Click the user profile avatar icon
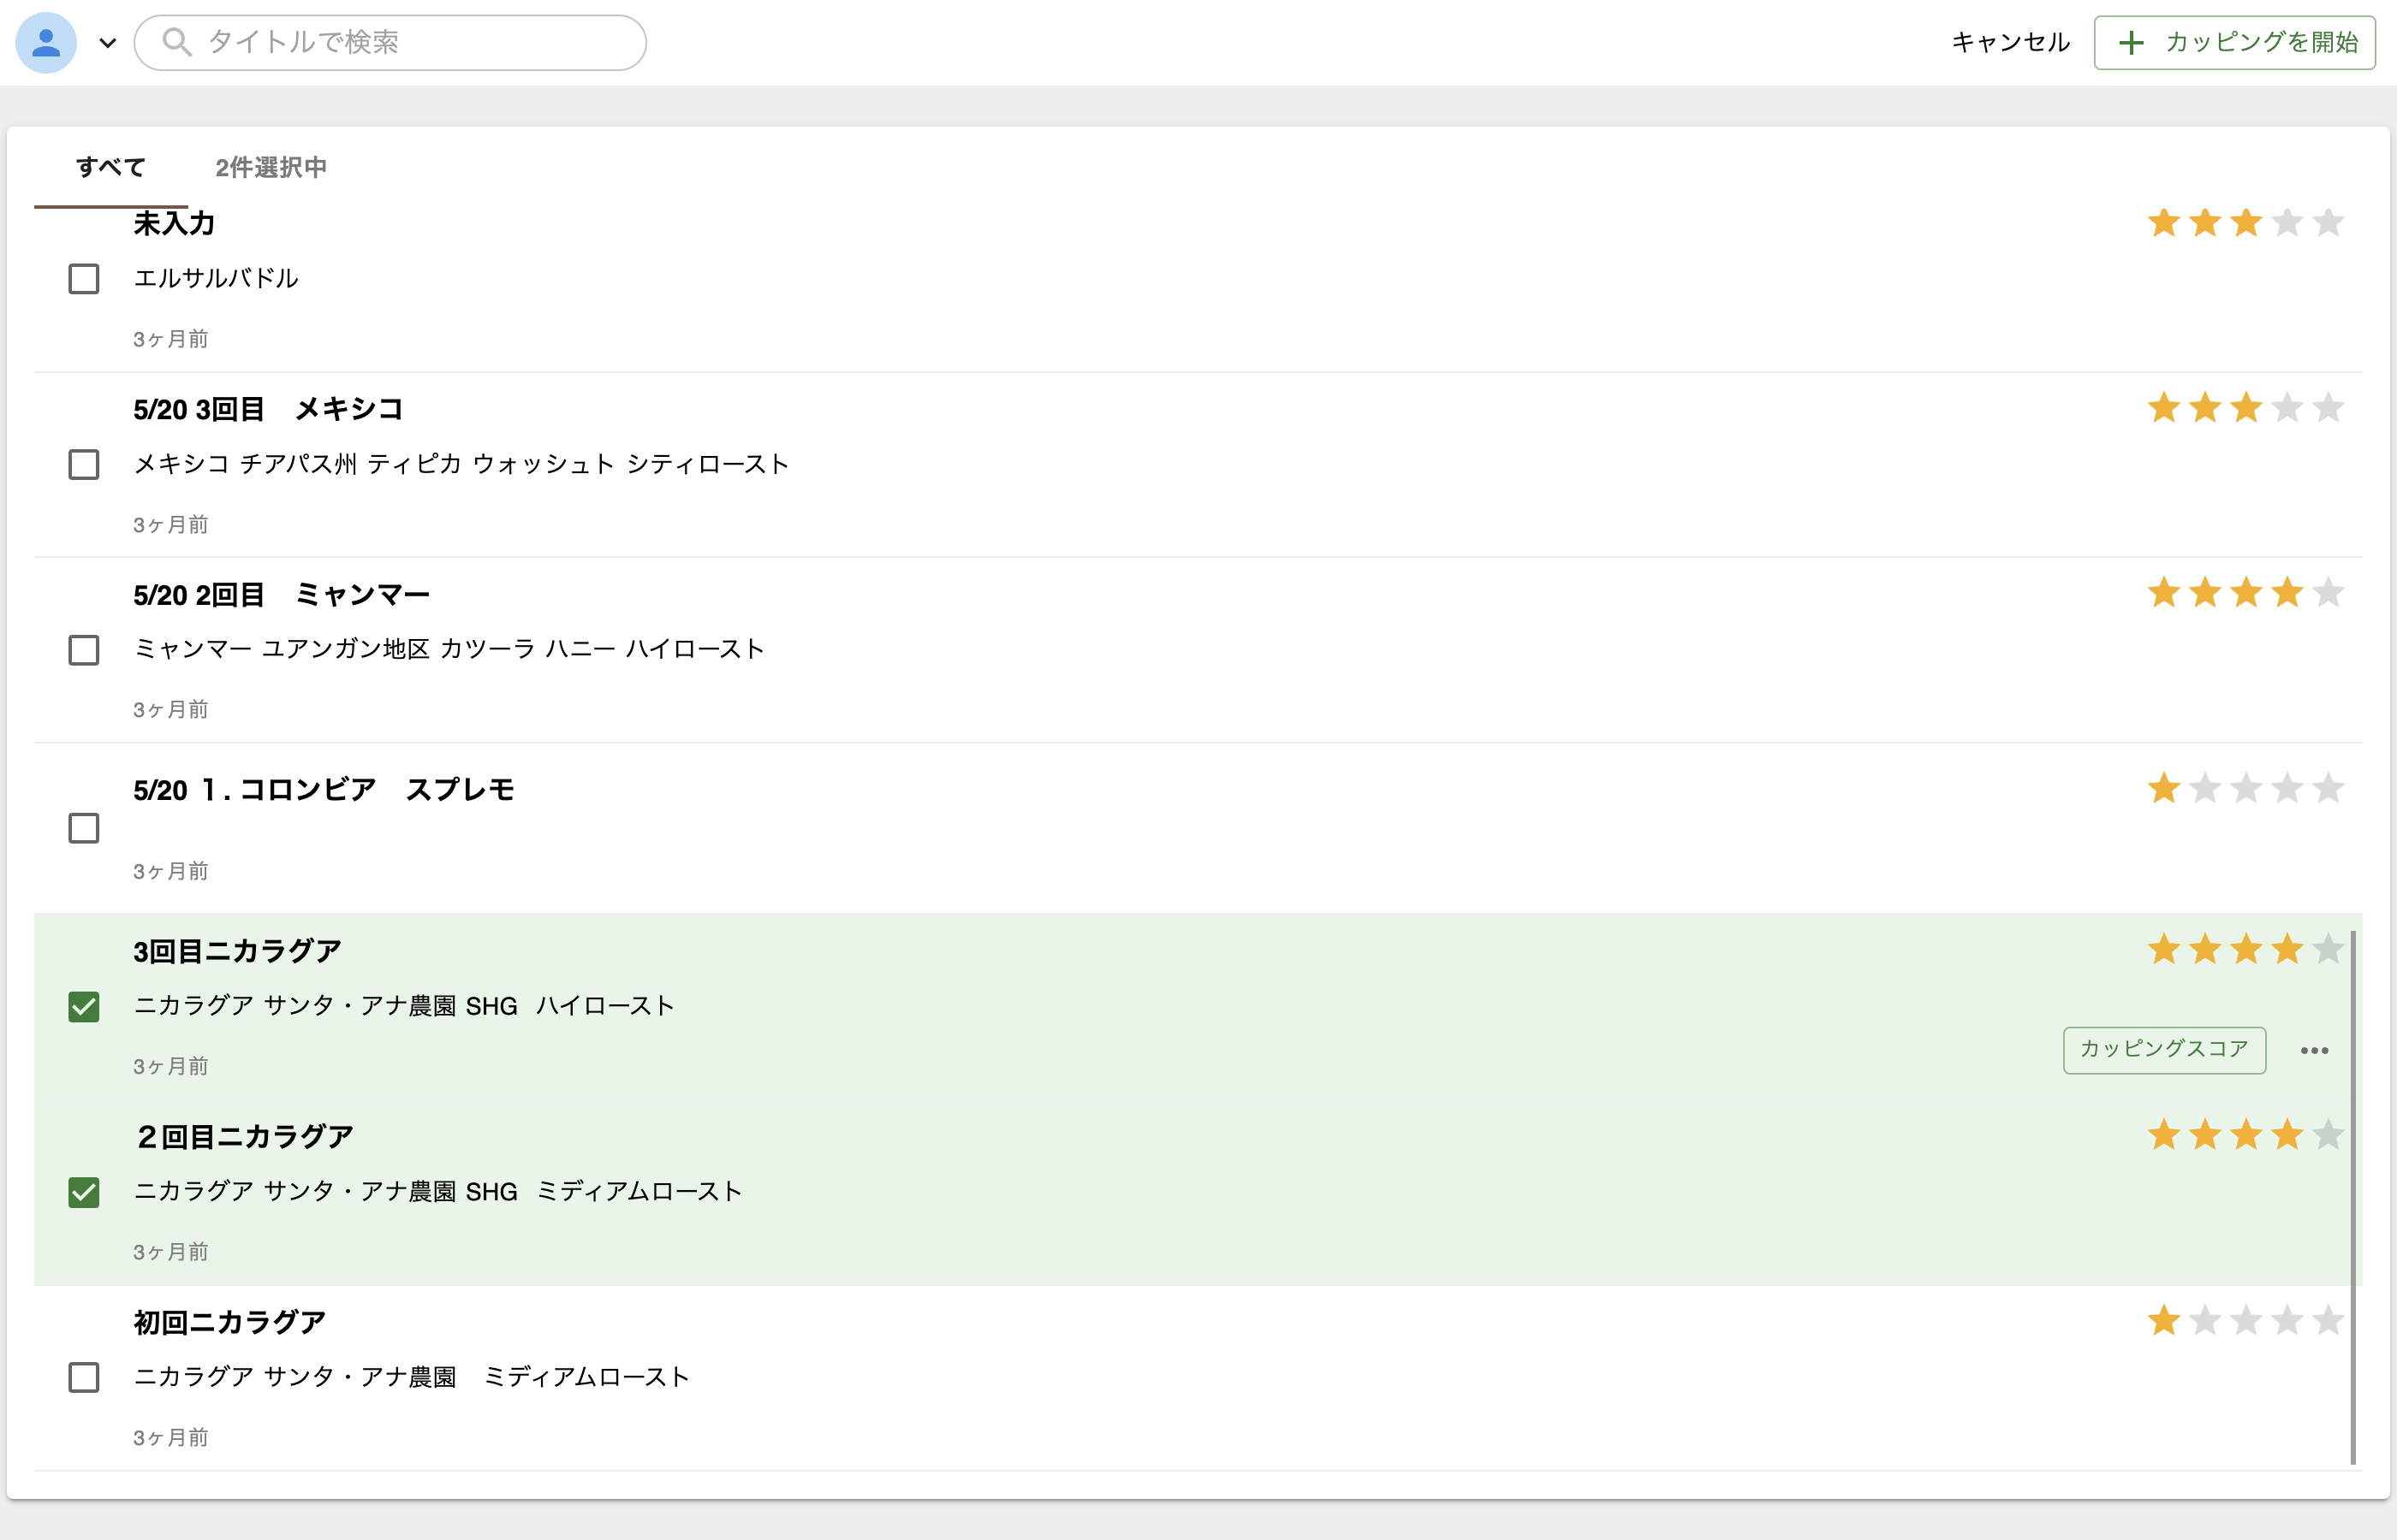This screenshot has height=1540, width=2397. click(x=46, y=43)
